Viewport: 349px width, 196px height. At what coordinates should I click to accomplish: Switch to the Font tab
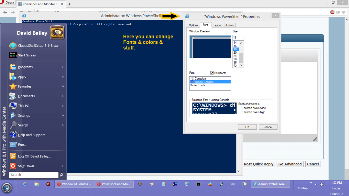206,25
